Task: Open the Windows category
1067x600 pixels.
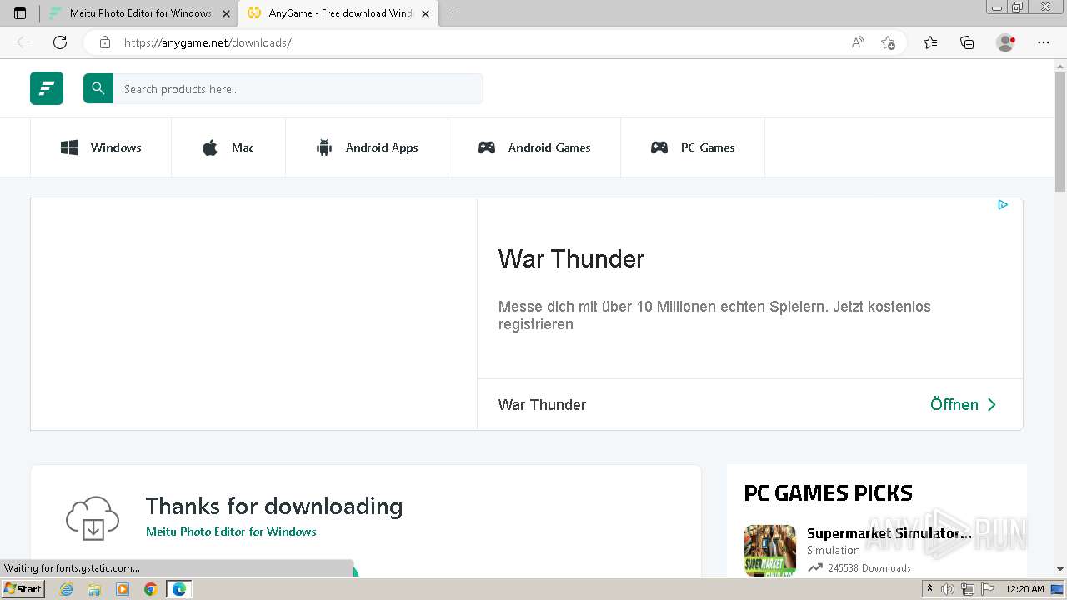Action: pyautogui.click(x=101, y=147)
